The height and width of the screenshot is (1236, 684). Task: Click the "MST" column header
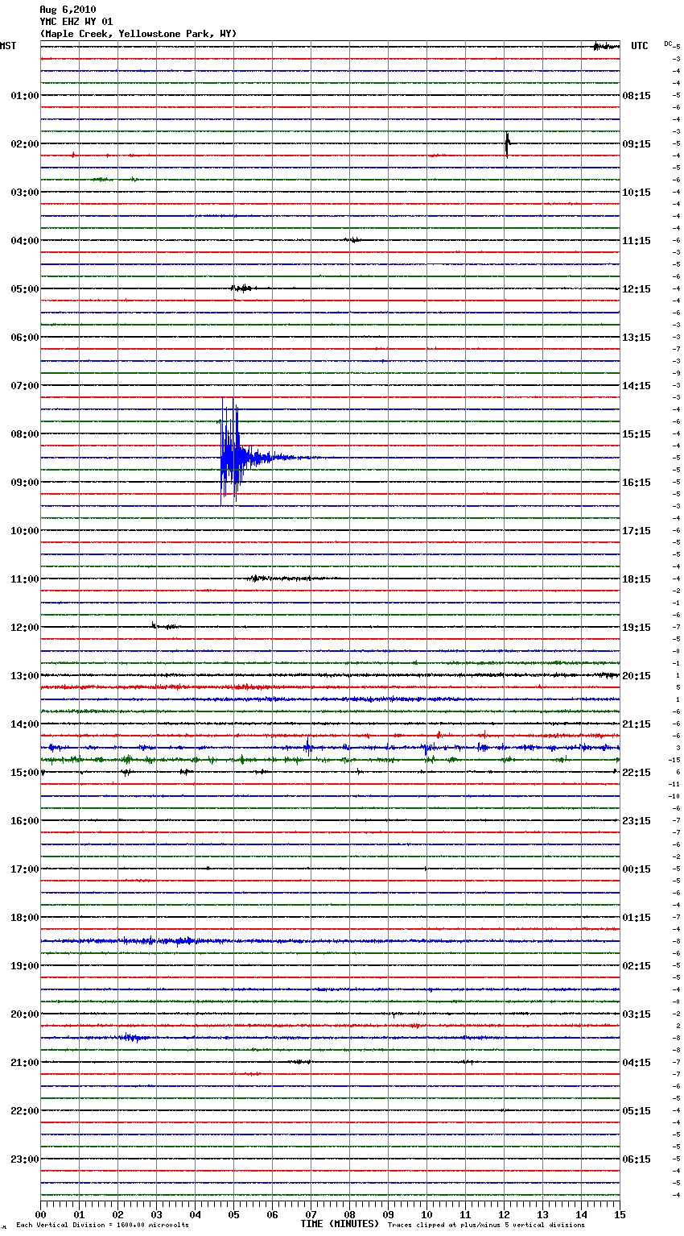(x=8, y=46)
